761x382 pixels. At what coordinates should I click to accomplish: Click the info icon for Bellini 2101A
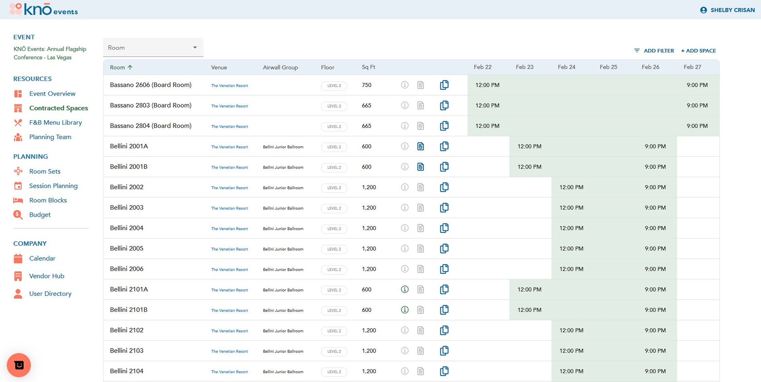pos(405,289)
